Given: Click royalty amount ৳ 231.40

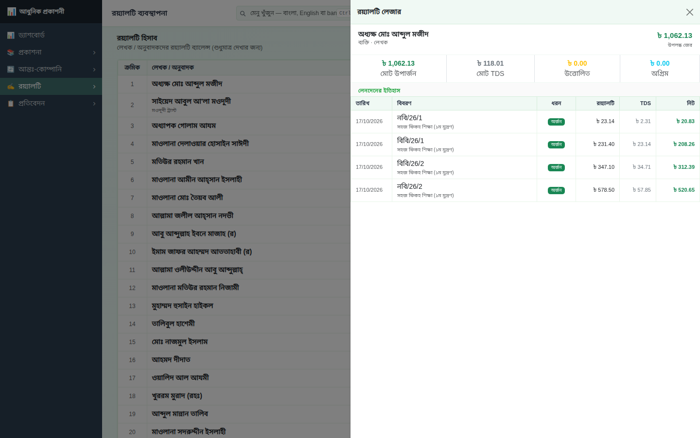Looking at the screenshot, I should pyautogui.click(x=604, y=145).
